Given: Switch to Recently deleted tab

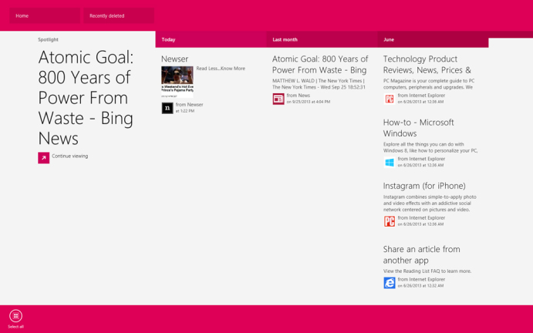Looking at the screenshot, I should coord(118,15).
